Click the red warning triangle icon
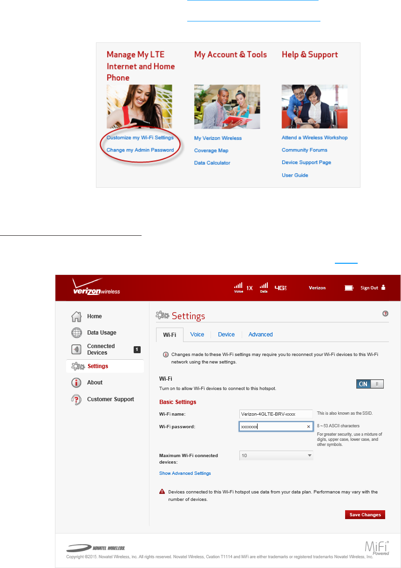Image resolution: width=401 pixels, height=568 pixels. tap(162, 492)
